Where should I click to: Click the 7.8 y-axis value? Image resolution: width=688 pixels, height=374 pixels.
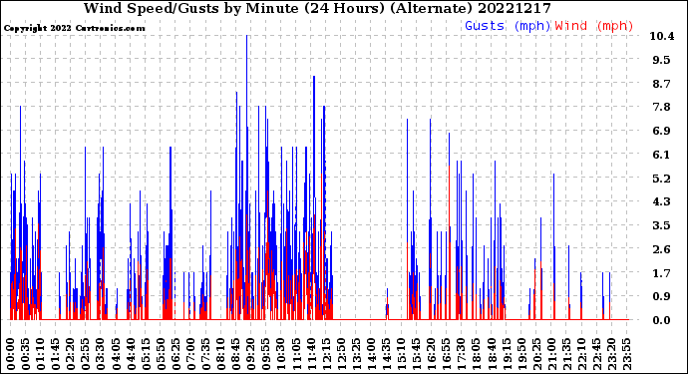(x=662, y=107)
